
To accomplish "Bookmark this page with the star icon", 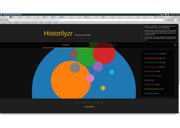I will pyautogui.click(x=163, y=20).
